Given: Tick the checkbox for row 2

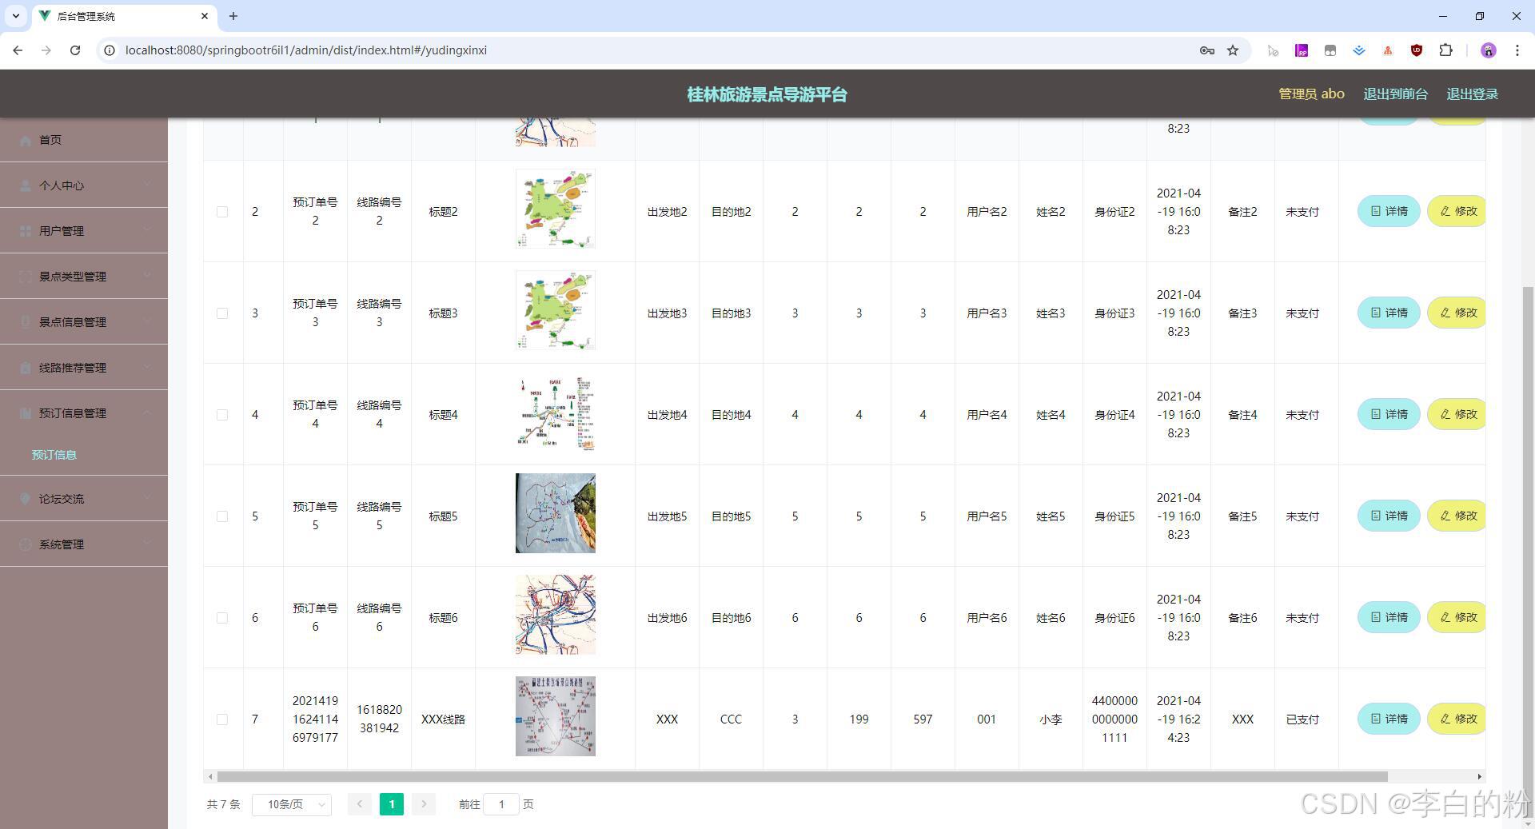Looking at the screenshot, I should click(x=222, y=212).
